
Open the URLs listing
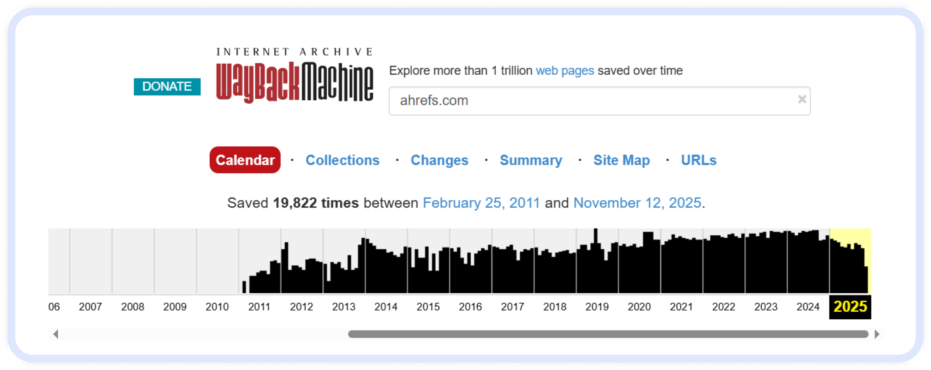click(698, 160)
